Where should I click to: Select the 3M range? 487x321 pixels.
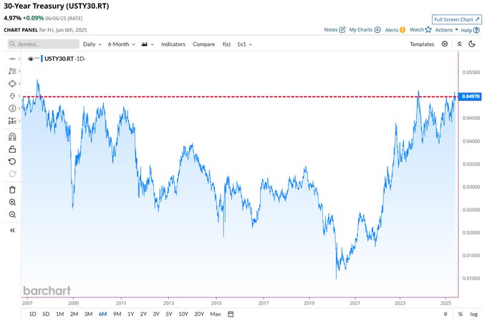click(x=88, y=314)
